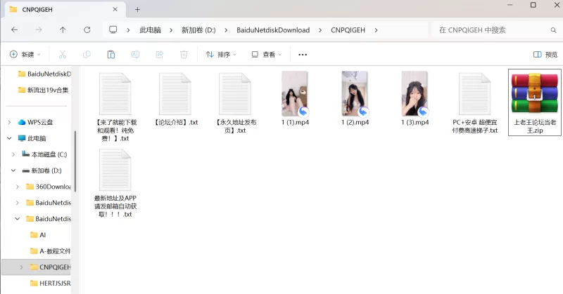Select the 360Download folder in sidebar
Screen dimensions: 563x294
point(49,187)
